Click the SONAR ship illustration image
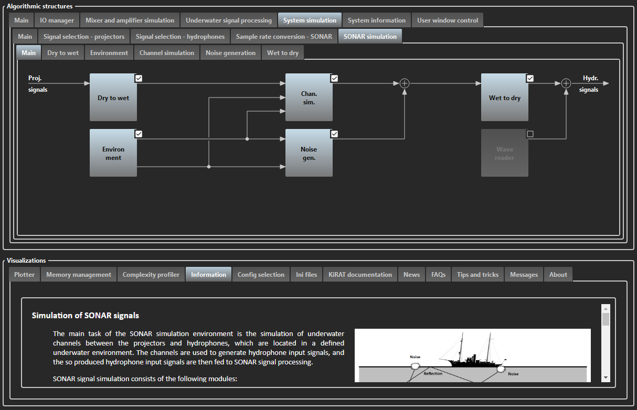The image size is (637, 410). click(473, 355)
